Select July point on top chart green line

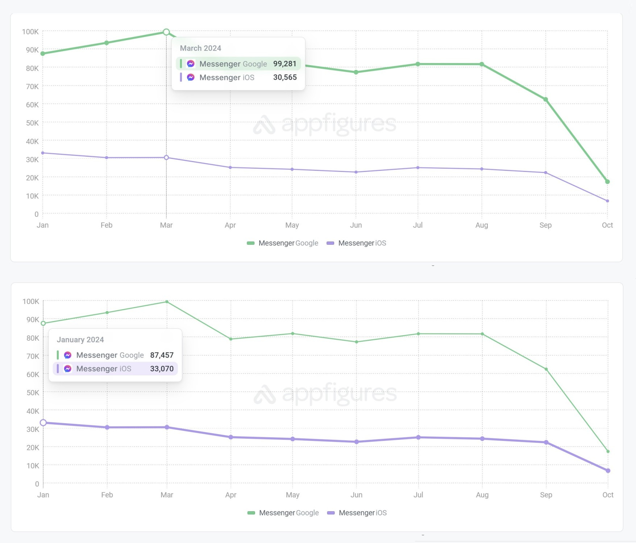[418, 64]
